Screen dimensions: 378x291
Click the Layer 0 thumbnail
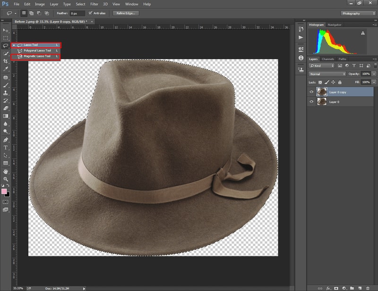[322, 101]
